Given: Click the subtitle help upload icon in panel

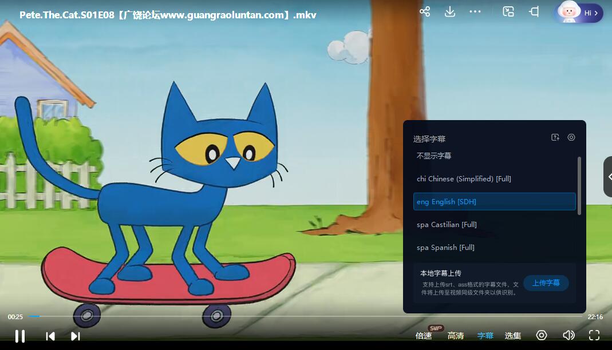Looking at the screenshot, I should point(555,137).
